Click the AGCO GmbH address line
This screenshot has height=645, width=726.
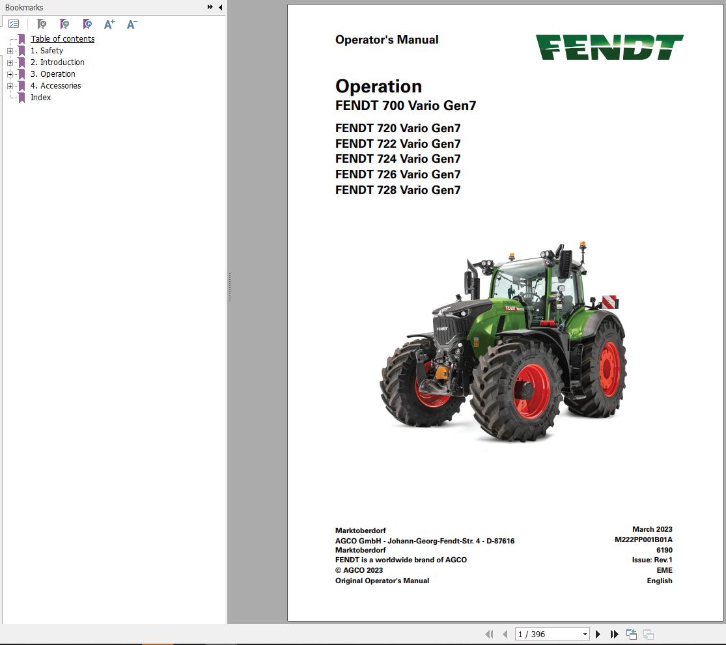[425, 541]
